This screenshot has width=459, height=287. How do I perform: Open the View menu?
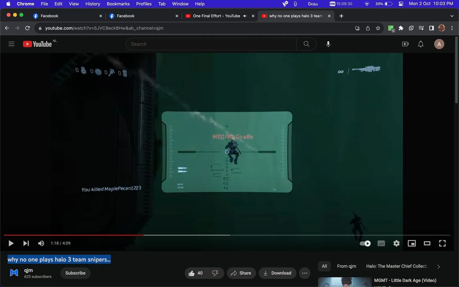coord(74,4)
